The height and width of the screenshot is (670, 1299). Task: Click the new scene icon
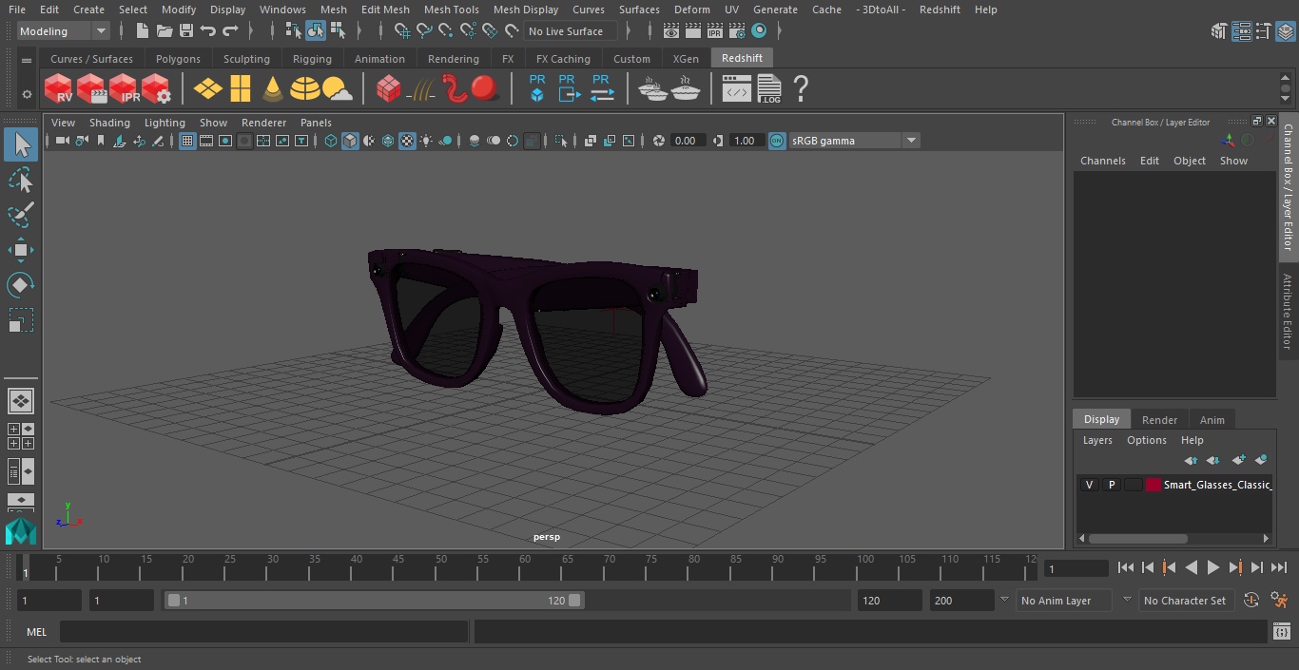[x=142, y=31]
